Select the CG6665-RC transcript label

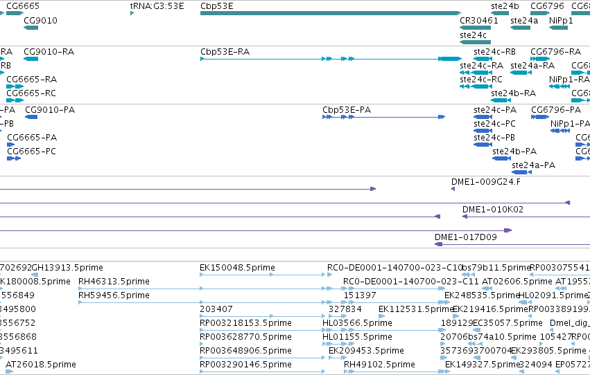pyautogui.click(x=31, y=93)
